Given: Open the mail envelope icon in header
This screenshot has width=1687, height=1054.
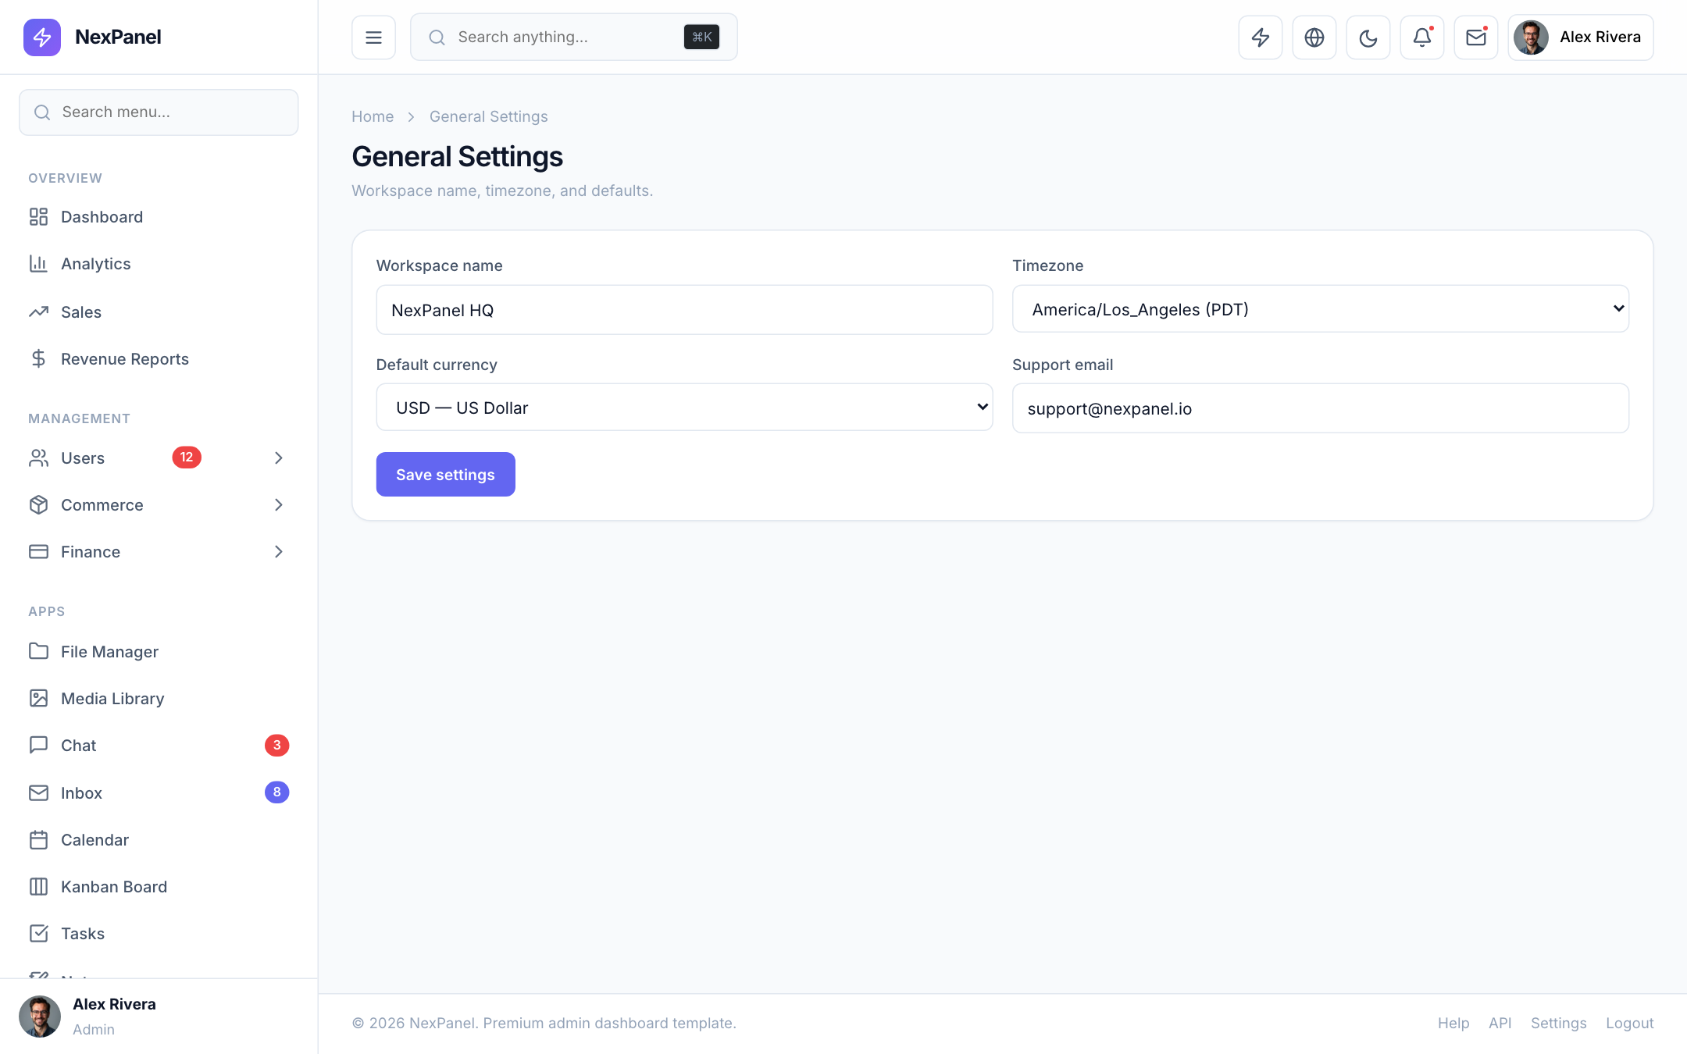Looking at the screenshot, I should (1475, 37).
